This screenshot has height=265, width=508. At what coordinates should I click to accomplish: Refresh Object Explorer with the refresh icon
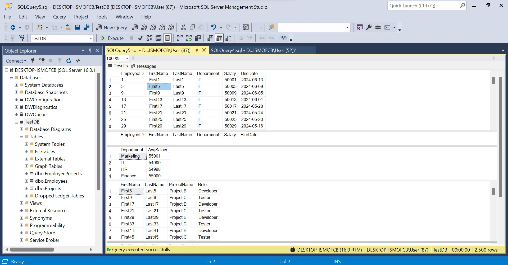tap(69, 61)
